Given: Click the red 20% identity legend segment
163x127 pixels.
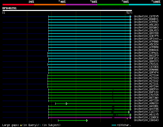Looking at the screenshot, I should coord(18,5).
